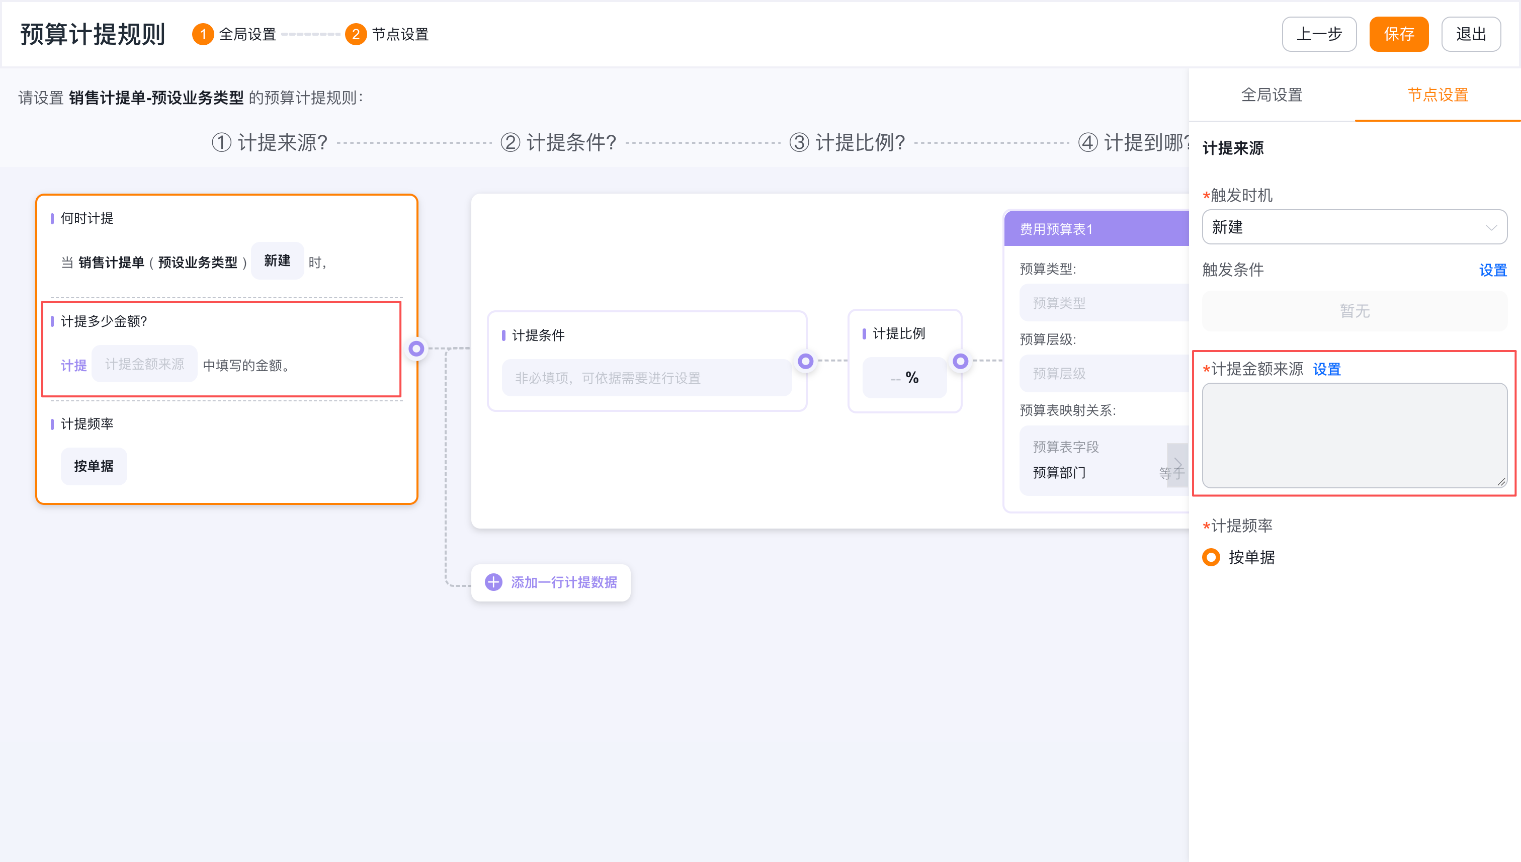Click the chevron arrow in 预算表映射关系 box
The width and height of the screenshot is (1521, 862).
click(x=1177, y=465)
